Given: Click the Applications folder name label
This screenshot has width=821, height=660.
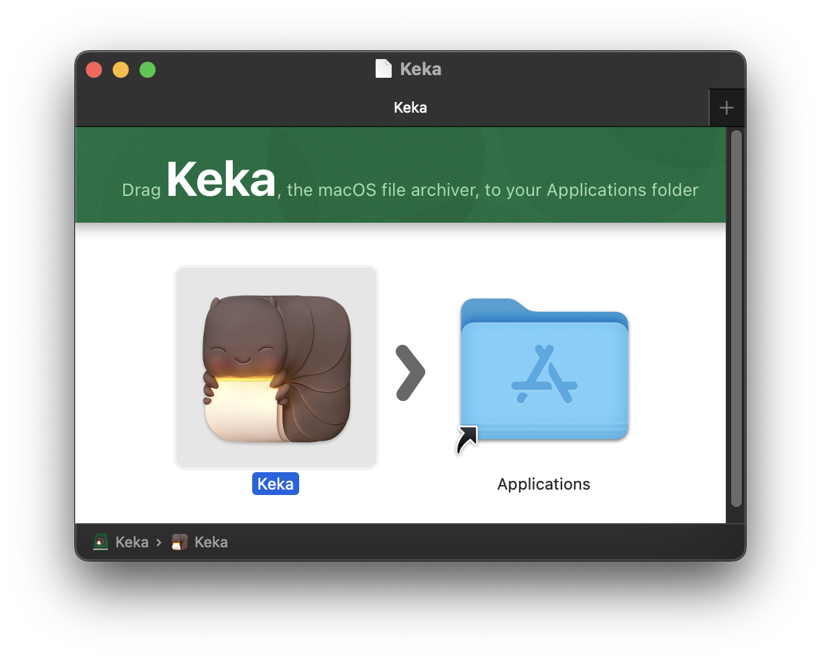Looking at the screenshot, I should point(544,484).
